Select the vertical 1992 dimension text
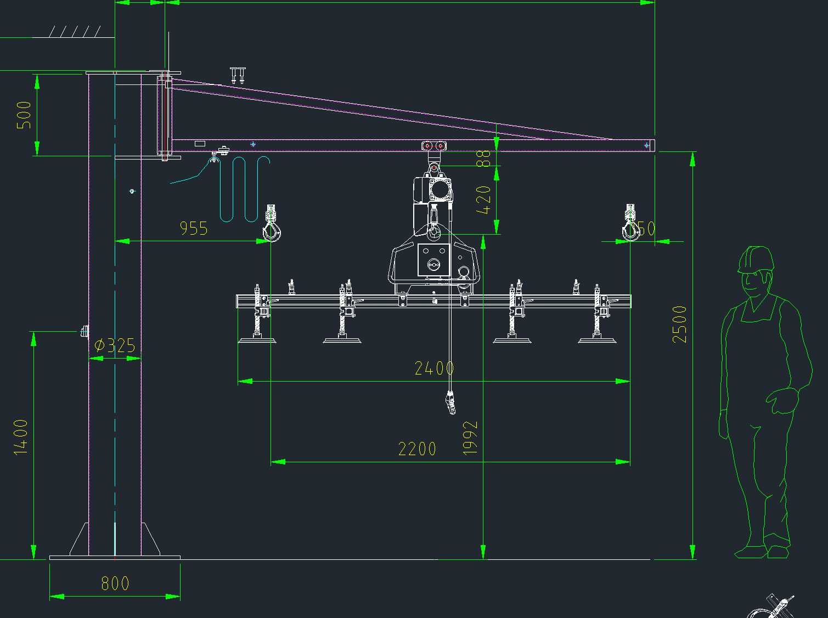This screenshot has width=828, height=618. coord(470,438)
